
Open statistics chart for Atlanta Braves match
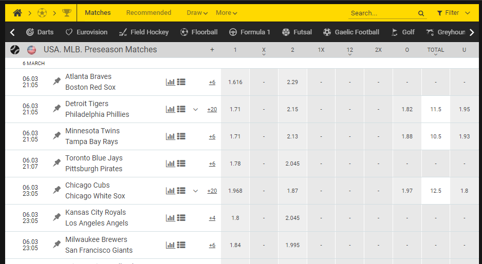(170, 82)
